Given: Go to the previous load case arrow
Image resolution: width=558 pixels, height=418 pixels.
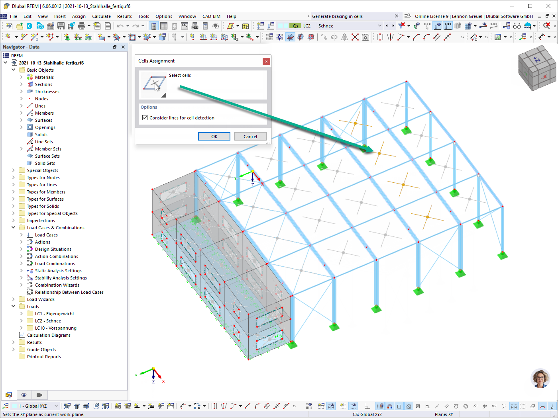Looking at the screenshot, I should coord(387,26).
